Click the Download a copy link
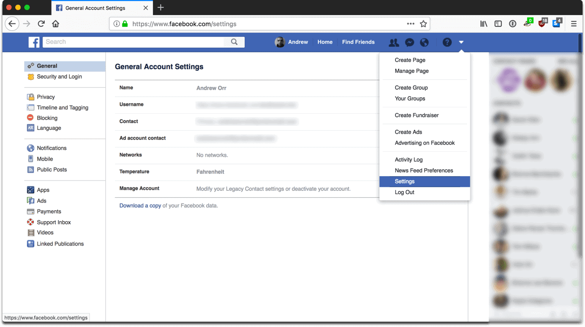 [x=140, y=205]
